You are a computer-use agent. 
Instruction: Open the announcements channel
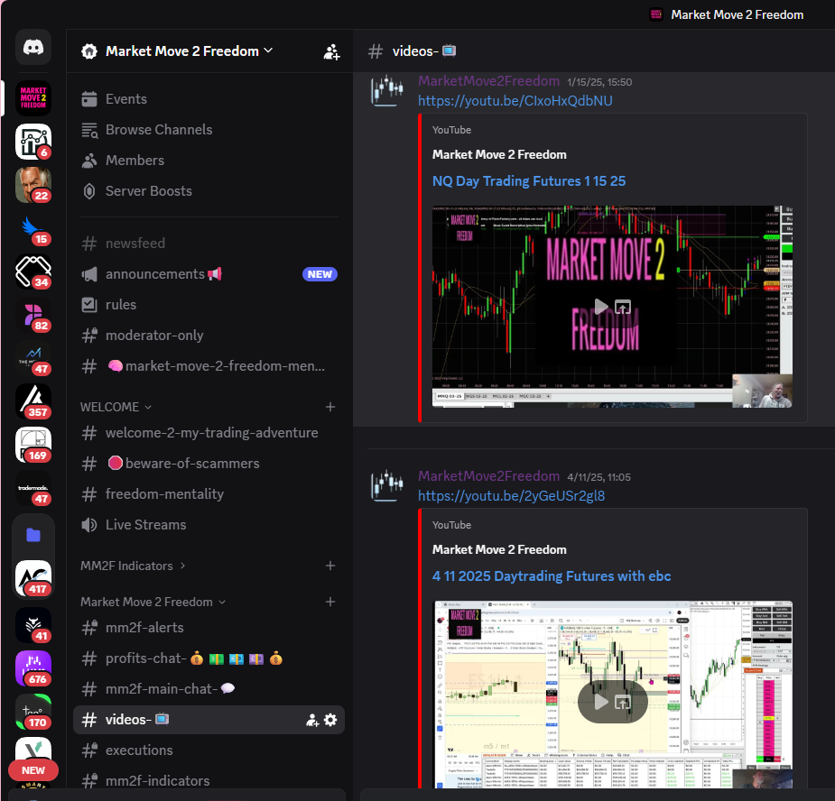(x=209, y=274)
